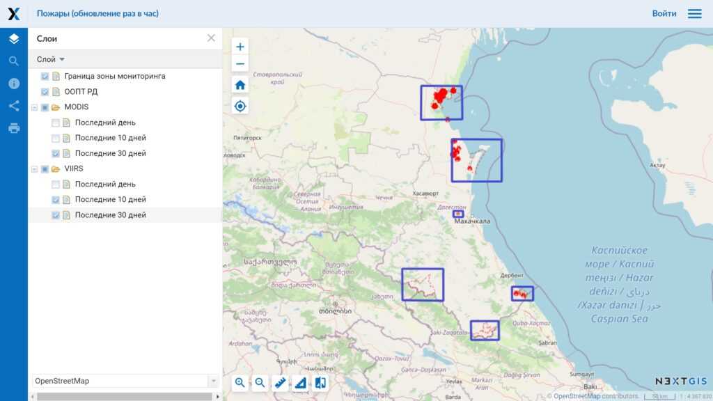The width and height of the screenshot is (713, 401).
Task: Uncheck the ООПТ РД layer checkbox
Action: pos(45,92)
